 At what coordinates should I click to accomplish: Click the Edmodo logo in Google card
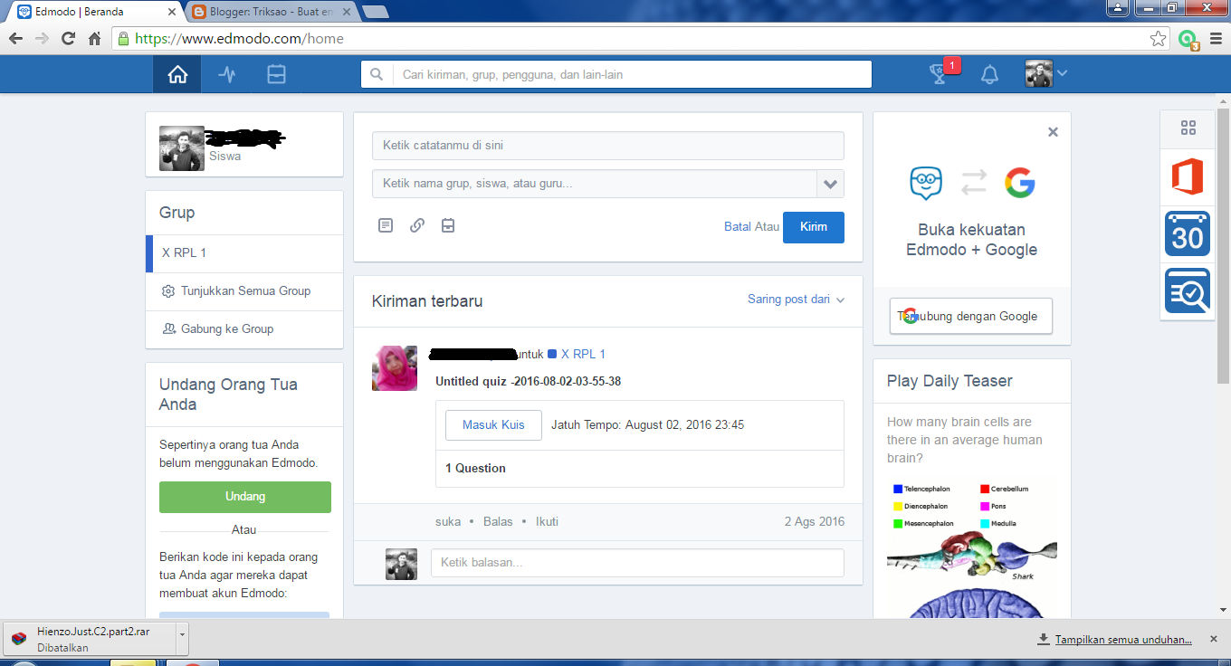click(x=926, y=184)
